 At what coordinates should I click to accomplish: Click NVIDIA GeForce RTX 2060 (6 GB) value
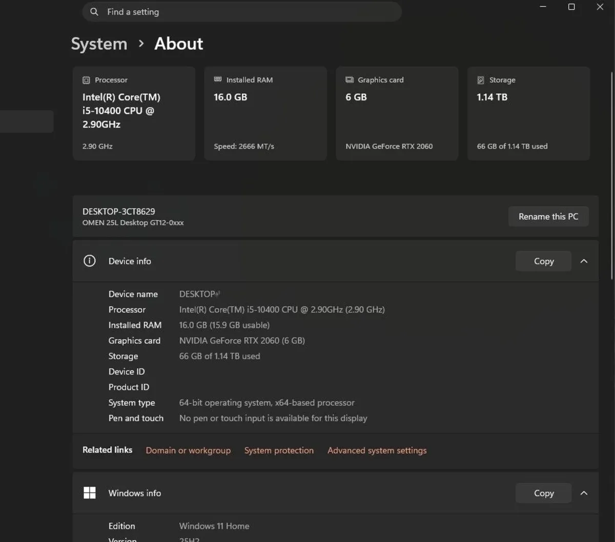click(242, 340)
